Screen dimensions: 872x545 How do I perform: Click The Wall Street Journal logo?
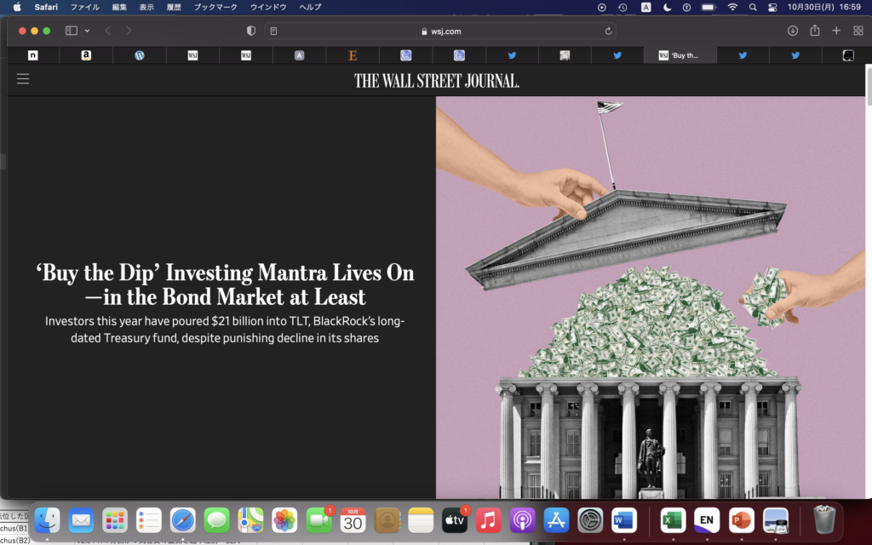click(436, 81)
